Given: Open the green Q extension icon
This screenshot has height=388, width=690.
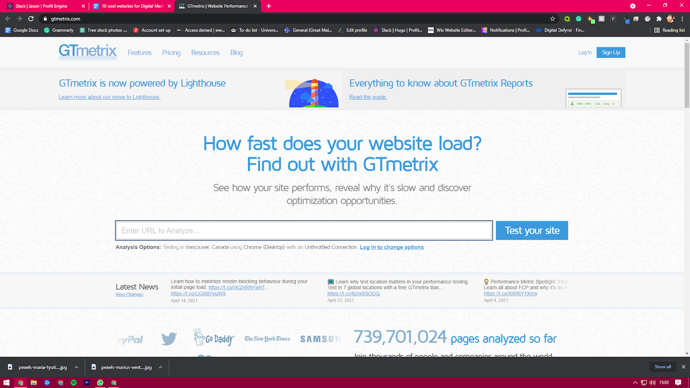Looking at the screenshot, I should point(567,19).
